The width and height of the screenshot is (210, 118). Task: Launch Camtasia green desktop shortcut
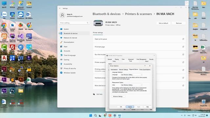pos(4,48)
